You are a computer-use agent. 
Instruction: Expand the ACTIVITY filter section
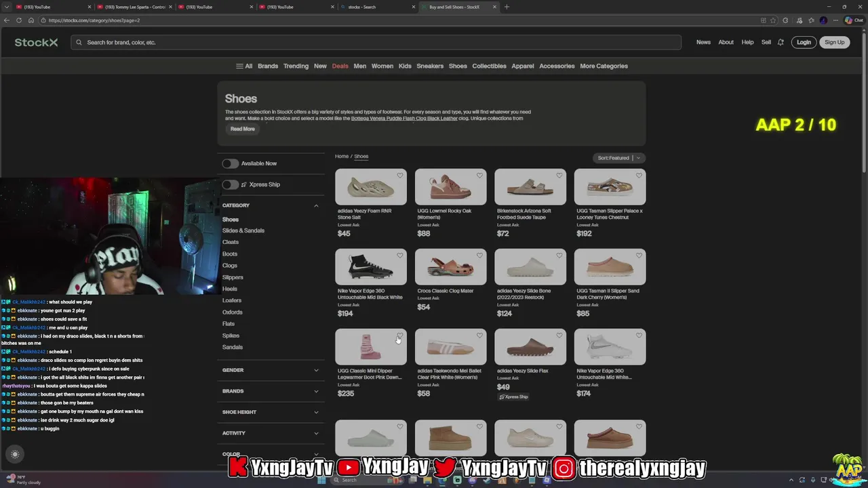click(x=270, y=433)
